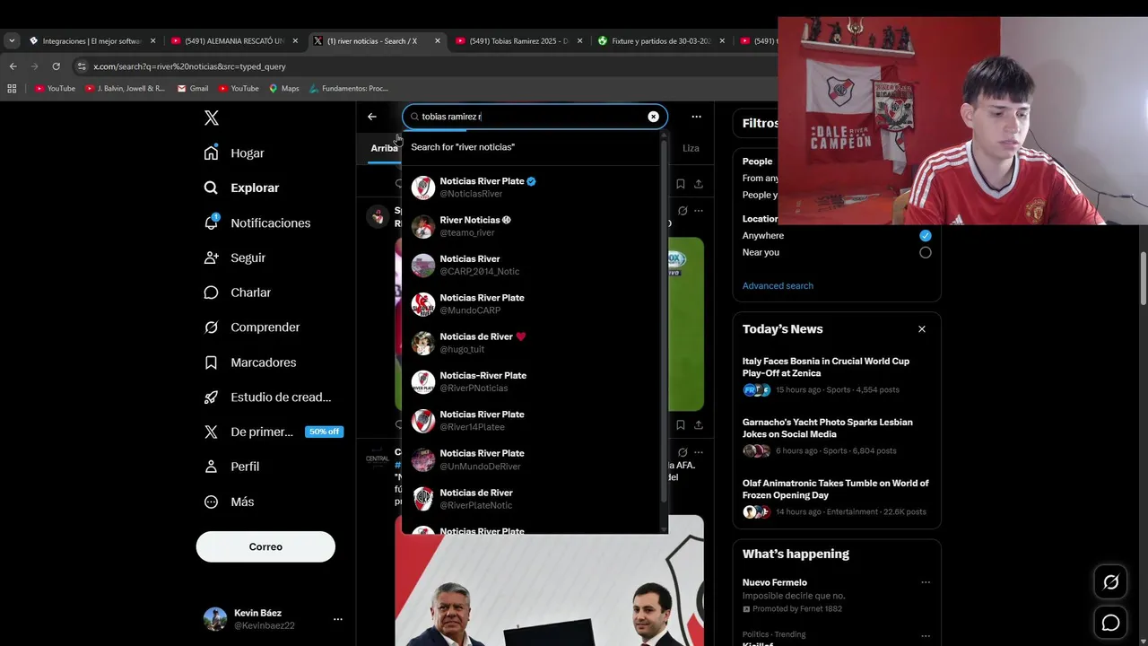Image resolution: width=1148 pixels, height=646 pixels.
Task: Switch to the Arriba results tab
Action: click(384, 148)
